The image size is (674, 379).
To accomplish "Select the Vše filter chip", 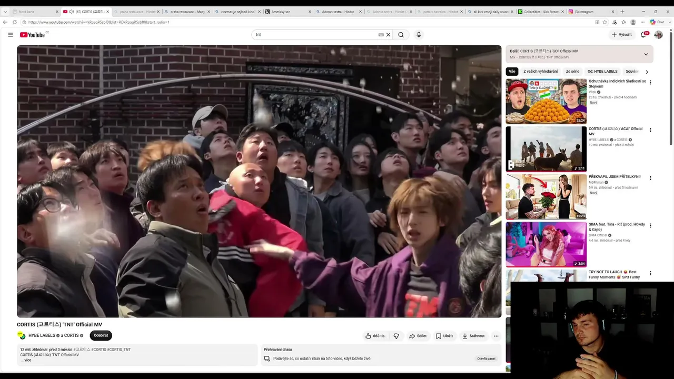I will (x=512, y=72).
